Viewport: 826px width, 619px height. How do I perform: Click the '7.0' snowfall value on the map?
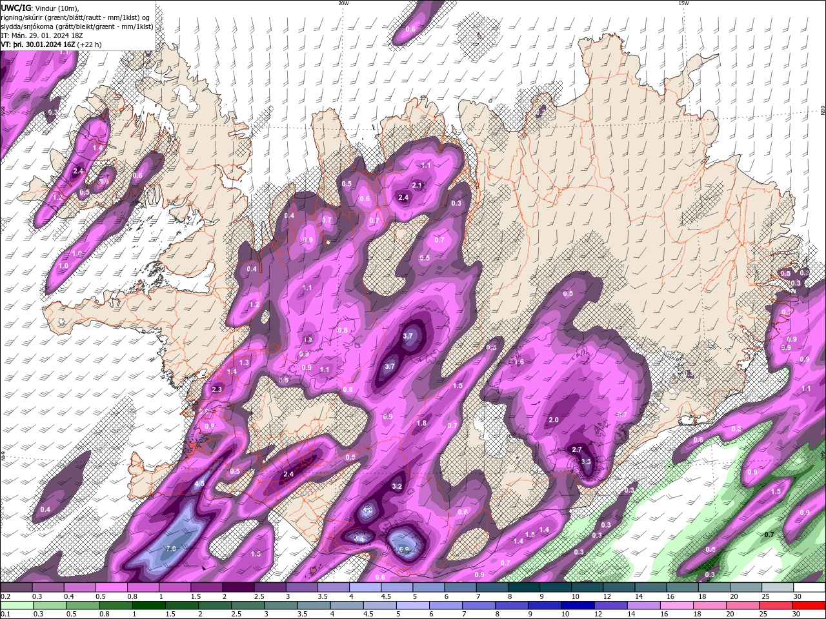[171, 549]
